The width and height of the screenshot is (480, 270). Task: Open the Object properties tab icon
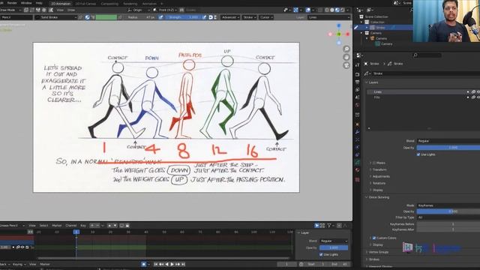coord(357,124)
